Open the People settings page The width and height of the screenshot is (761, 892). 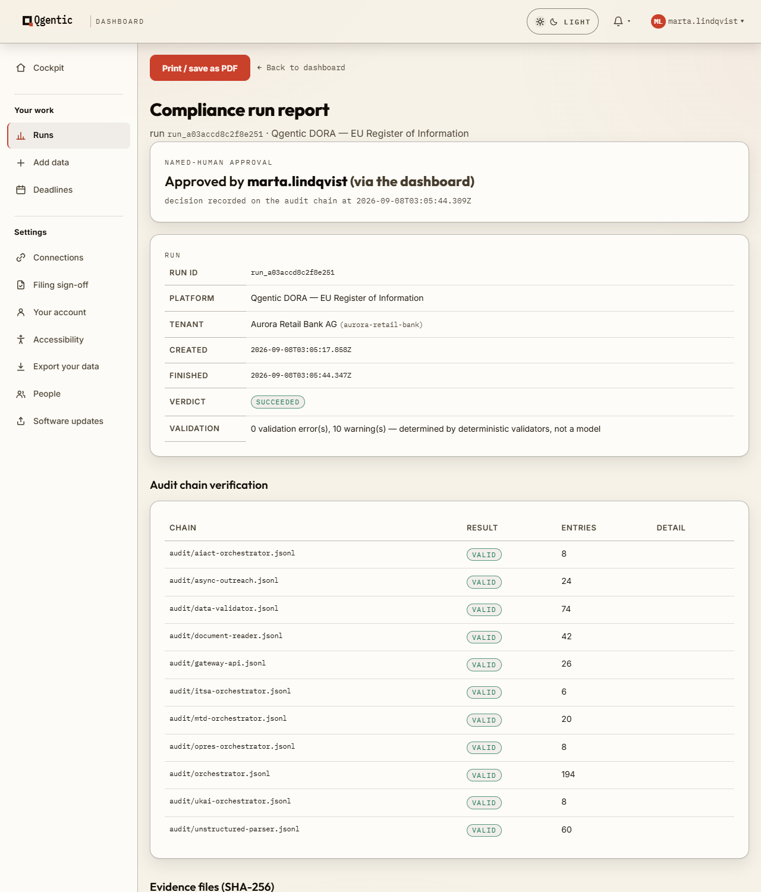pyautogui.click(x=69, y=394)
